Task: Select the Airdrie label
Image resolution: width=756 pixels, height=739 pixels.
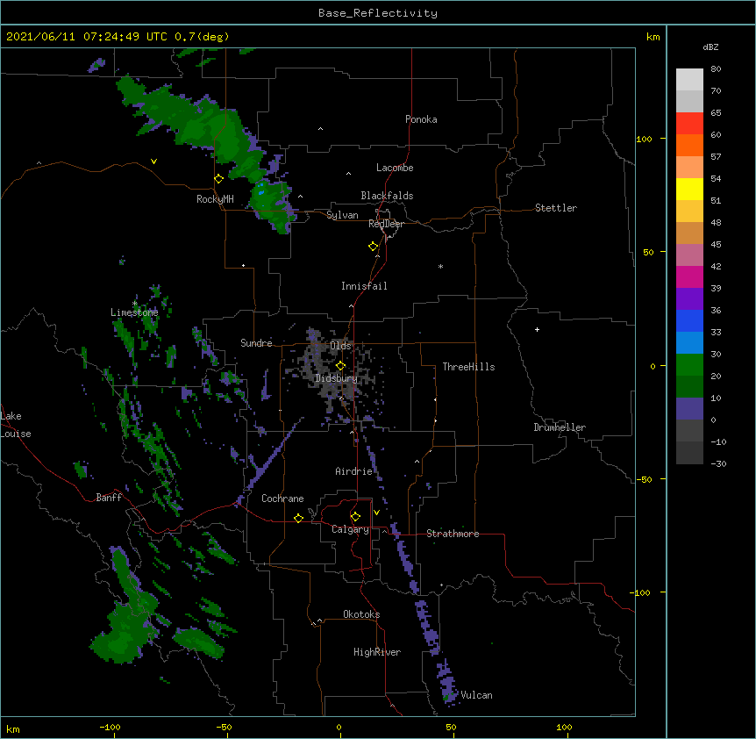Action: pyautogui.click(x=354, y=471)
